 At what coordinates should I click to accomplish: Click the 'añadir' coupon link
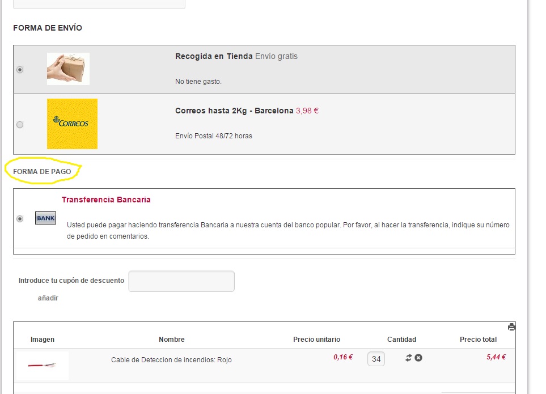(48, 298)
